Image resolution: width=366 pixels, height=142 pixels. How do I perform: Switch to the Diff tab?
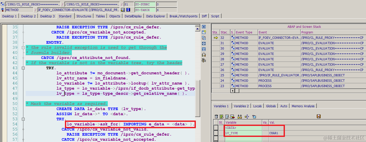(x=204, y=16)
